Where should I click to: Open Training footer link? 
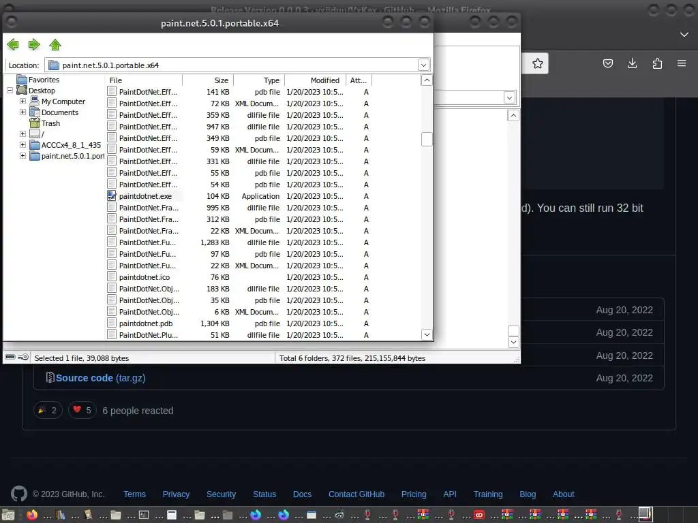[488, 494]
